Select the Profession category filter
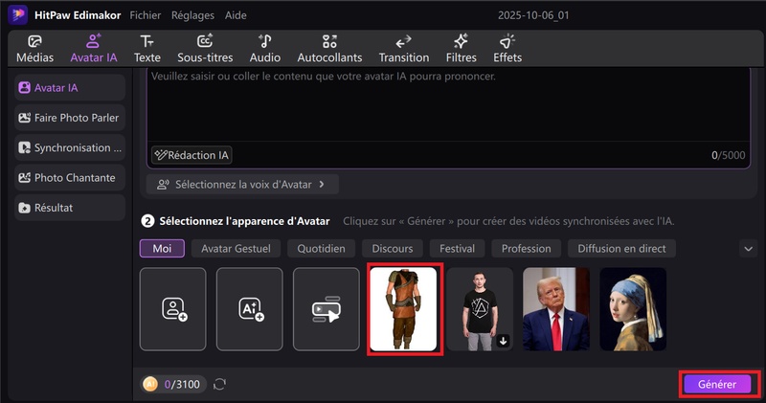Image resolution: width=766 pixels, height=403 pixels. (x=526, y=249)
